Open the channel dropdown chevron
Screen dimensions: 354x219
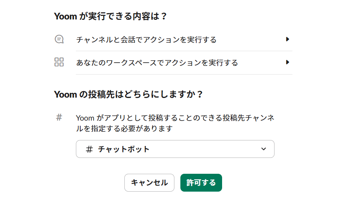point(263,149)
